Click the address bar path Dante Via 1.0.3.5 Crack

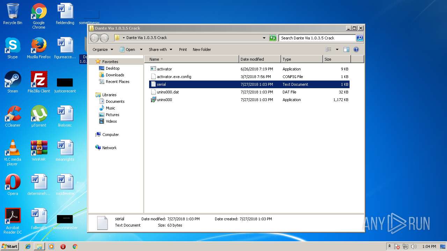click(x=147, y=38)
